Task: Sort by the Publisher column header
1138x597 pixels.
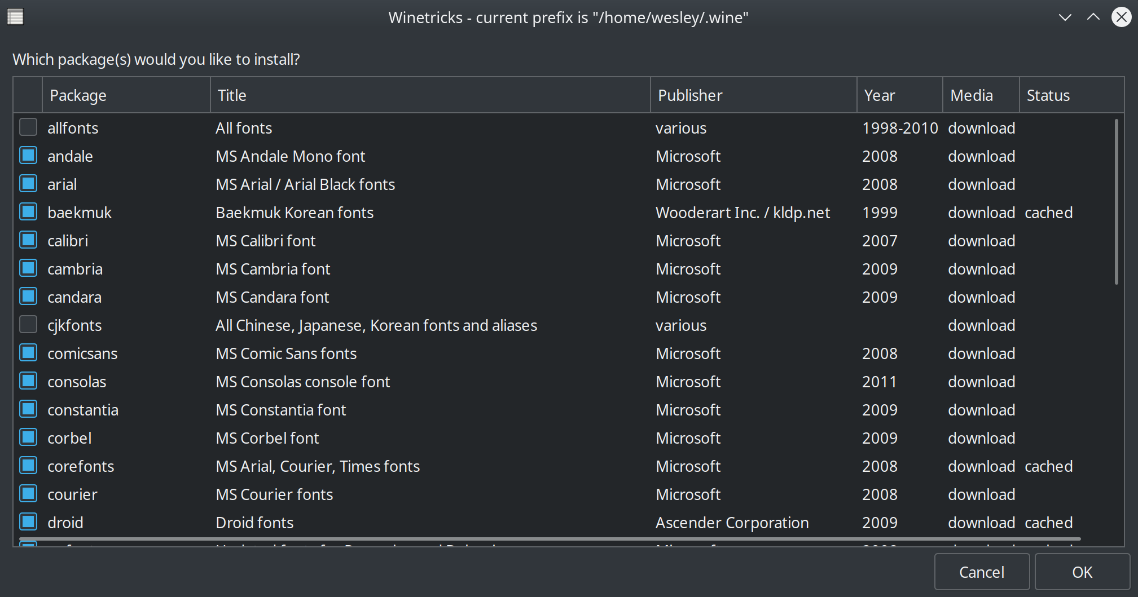Action: click(x=753, y=95)
